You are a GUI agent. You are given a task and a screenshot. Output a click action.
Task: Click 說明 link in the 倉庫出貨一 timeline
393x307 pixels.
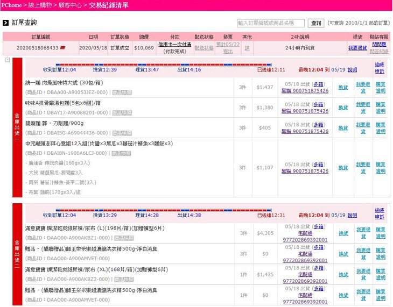(x=352, y=70)
